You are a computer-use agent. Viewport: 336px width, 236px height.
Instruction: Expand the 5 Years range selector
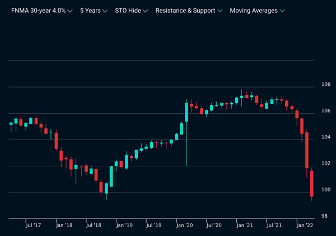[x=94, y=11]
